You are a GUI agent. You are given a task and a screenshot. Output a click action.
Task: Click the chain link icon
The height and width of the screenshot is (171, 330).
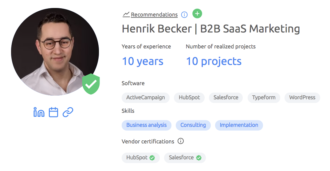click(68, 112)
